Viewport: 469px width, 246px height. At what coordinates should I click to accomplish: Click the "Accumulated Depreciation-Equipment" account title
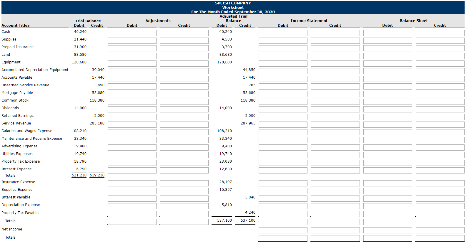[35, 70]
